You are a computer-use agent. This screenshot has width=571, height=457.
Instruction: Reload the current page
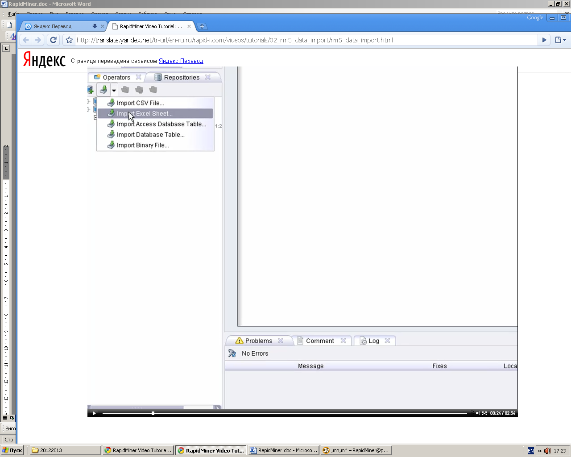coord(53,40)
